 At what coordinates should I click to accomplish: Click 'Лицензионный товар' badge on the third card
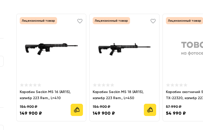coord(184,21)
